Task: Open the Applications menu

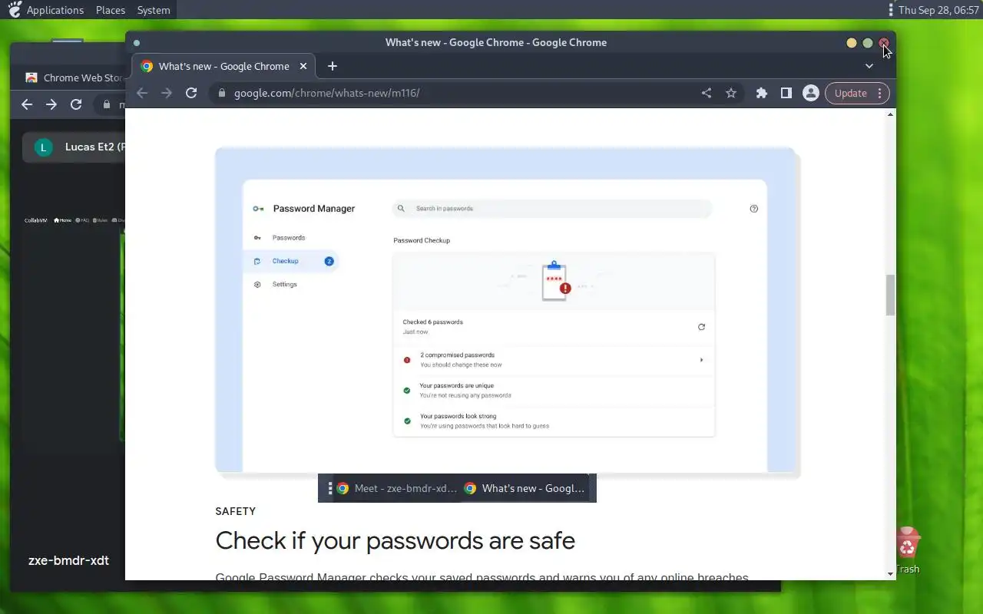Action: click(55, 10)
